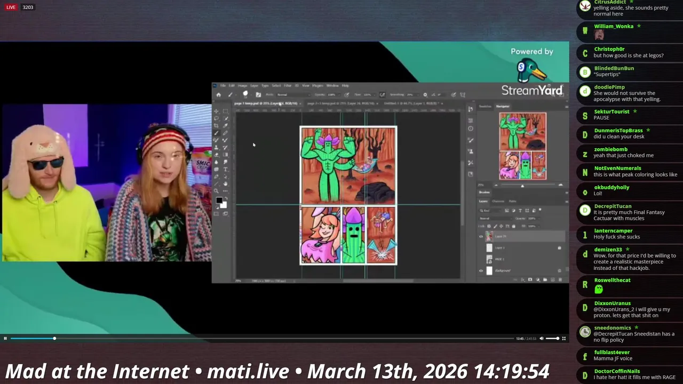Screen dimensions: 683x384
Task: Select the Crop tool
Action: (x=216, y=126)
